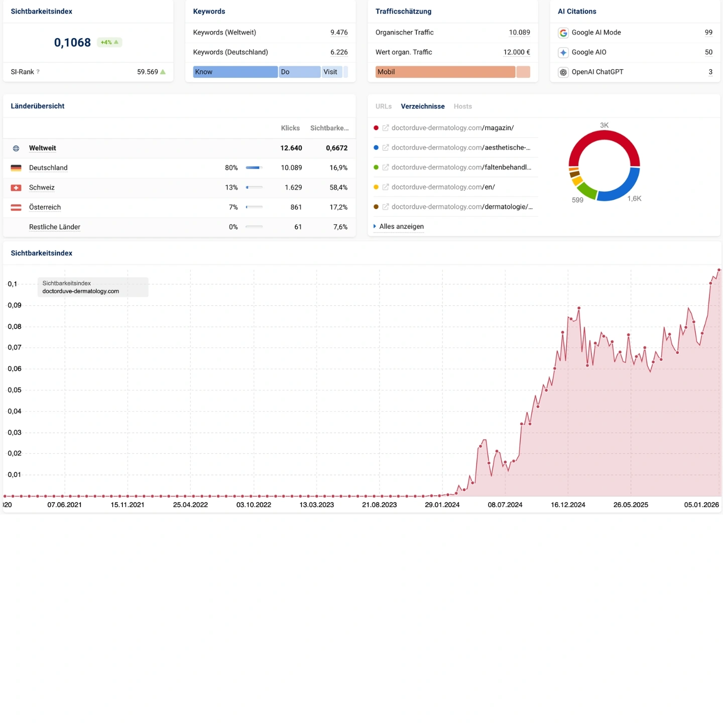Click the Know keyword intent bar
723x723 pixels.
pos(235,72)
